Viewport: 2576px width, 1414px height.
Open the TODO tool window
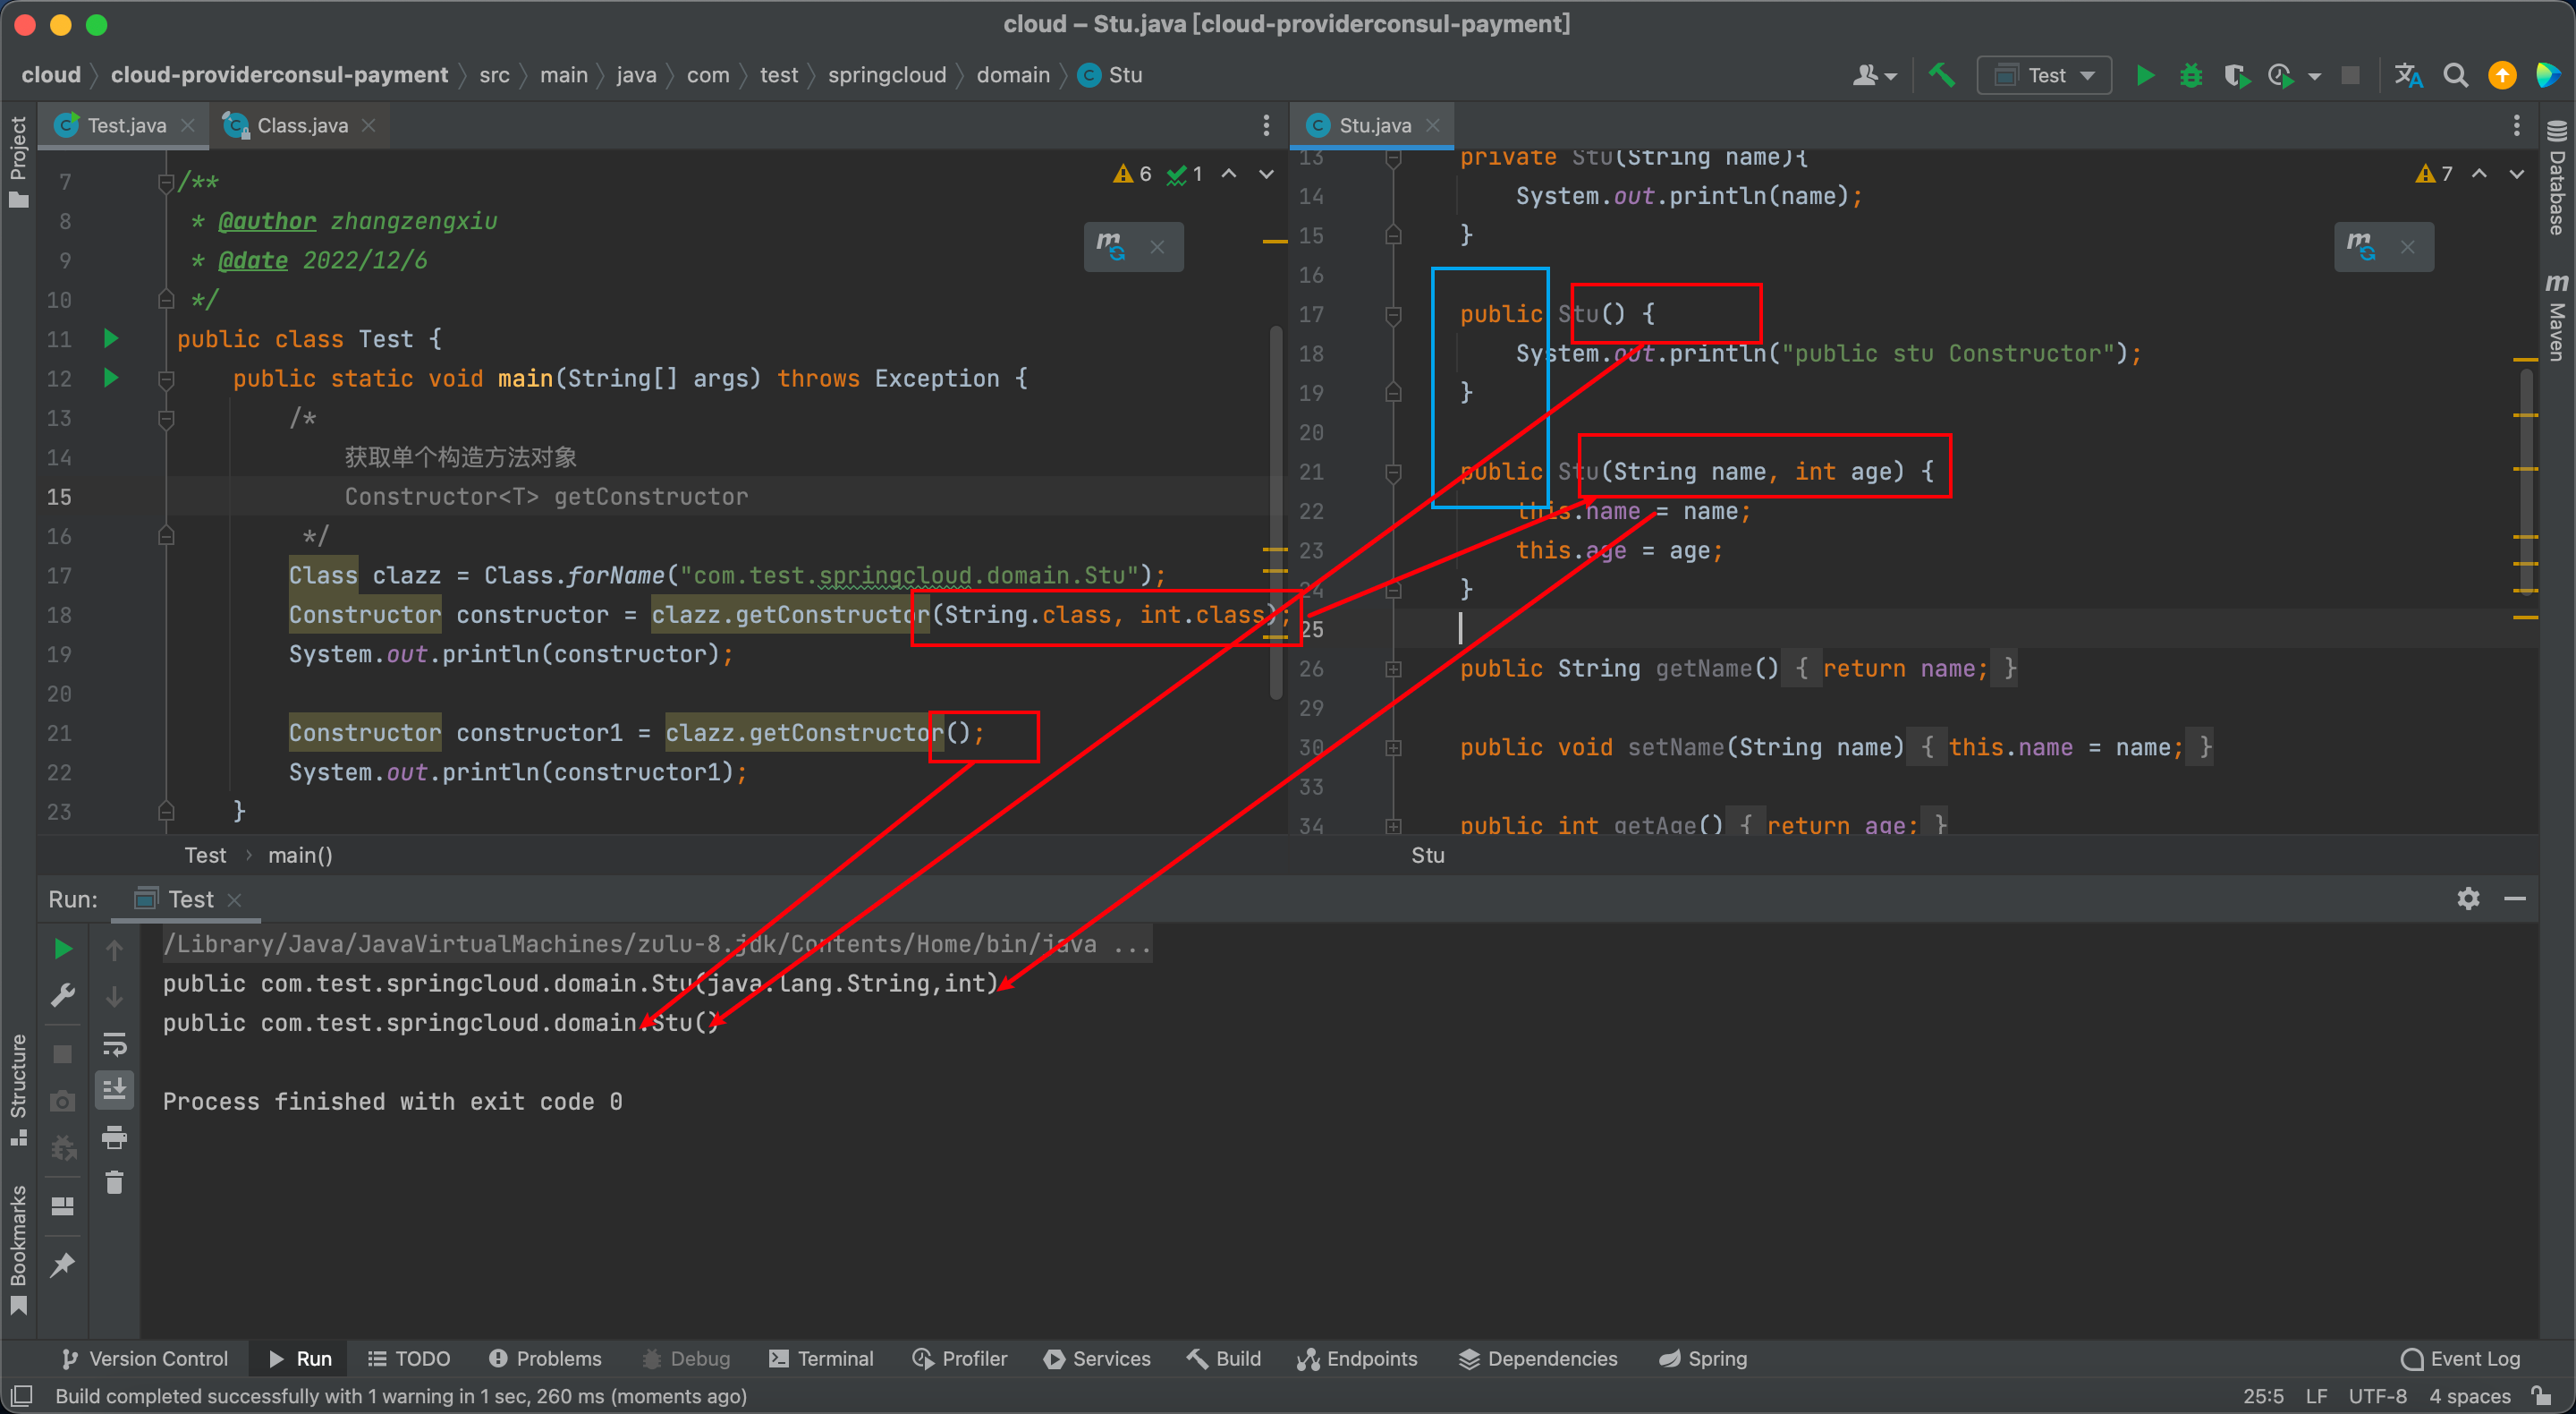(x=409, y=1358)
